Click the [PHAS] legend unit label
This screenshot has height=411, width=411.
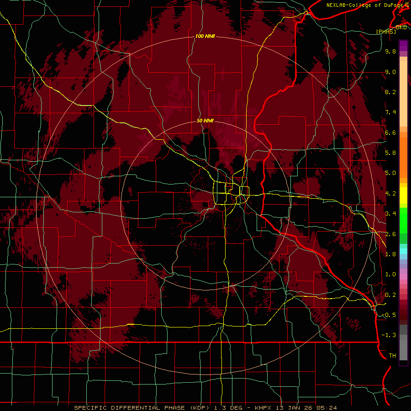point(386,32)
